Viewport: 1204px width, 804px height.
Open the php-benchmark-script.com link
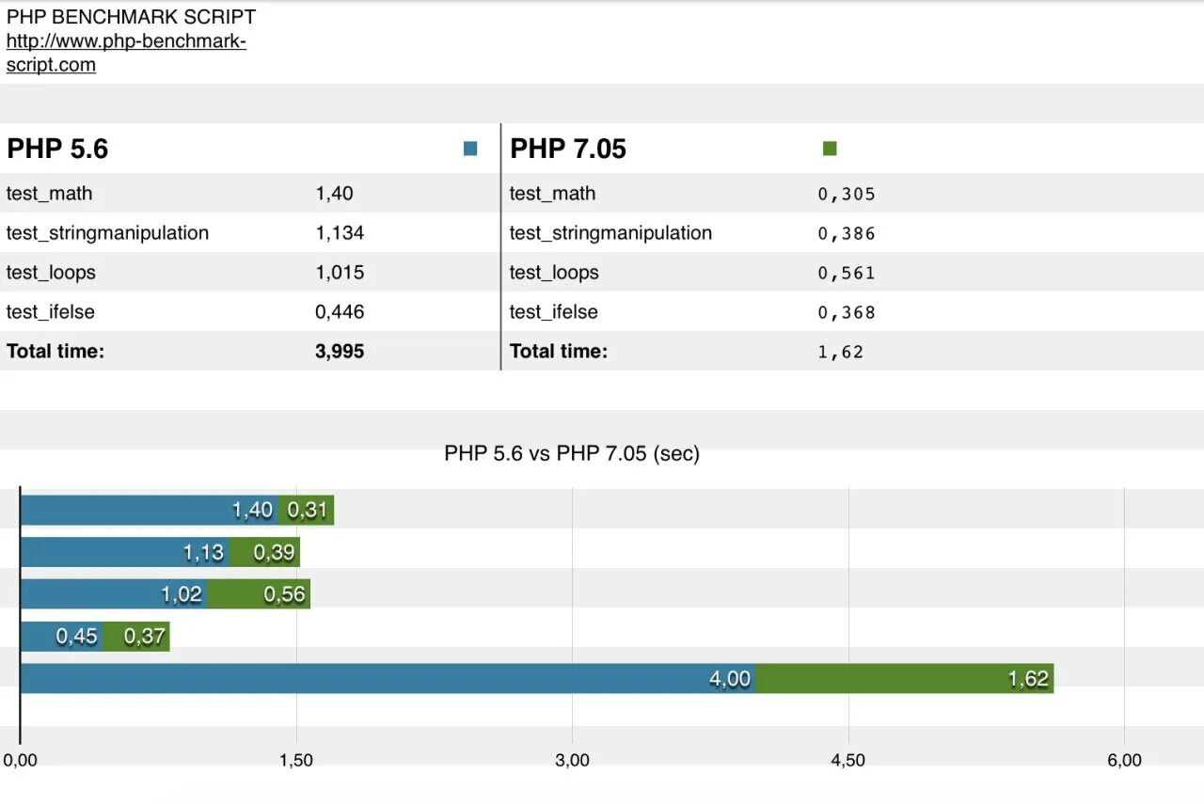pos(126,54)
